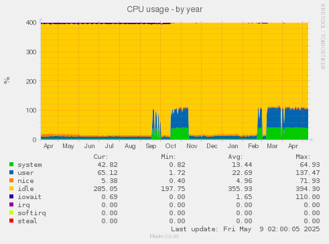
Task: Click the 'May' x-axis label
Action: pos(68,146)
